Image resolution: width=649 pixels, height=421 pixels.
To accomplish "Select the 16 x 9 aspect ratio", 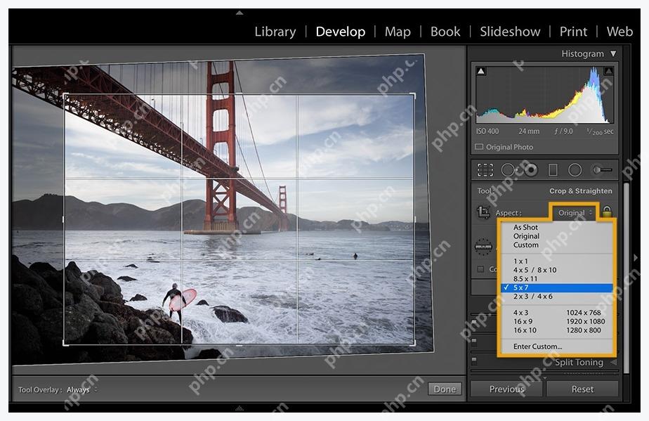I will pyautogui.click(x=523, y=321).
